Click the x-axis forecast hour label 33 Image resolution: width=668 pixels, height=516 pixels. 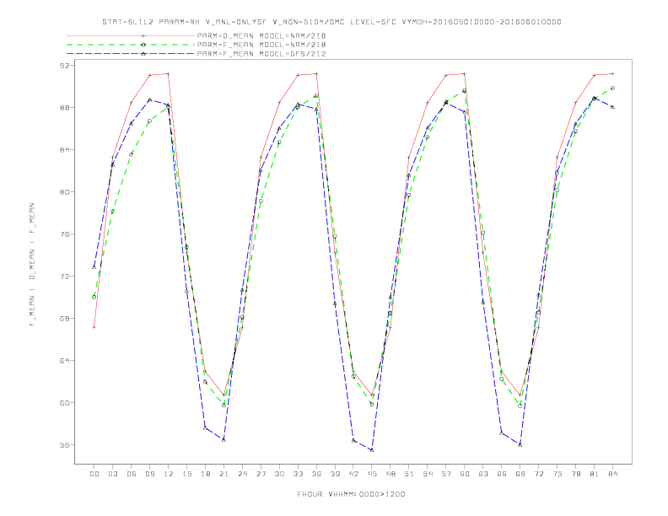click(x=299, y=474)
